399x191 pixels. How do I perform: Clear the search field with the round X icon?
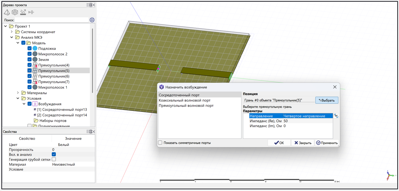point(92,20)
